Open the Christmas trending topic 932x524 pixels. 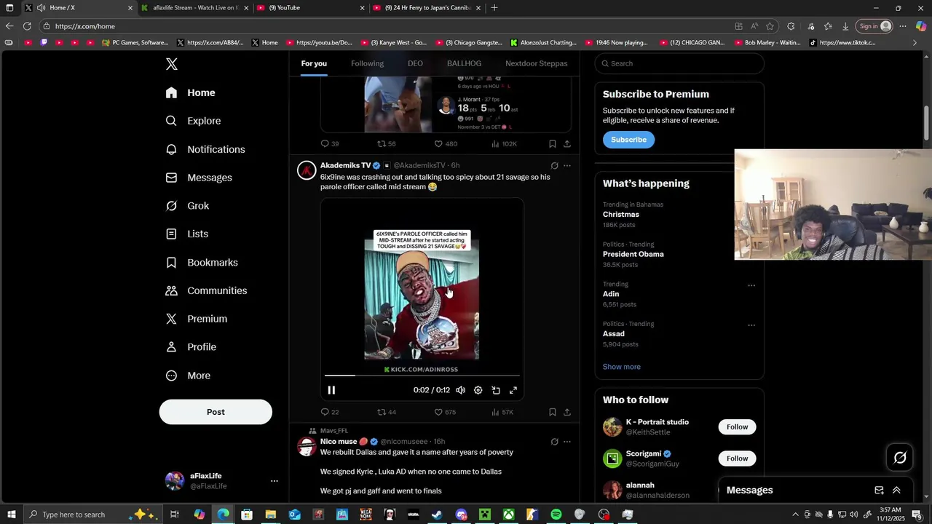pyautogui.click(x=620, y=215)
